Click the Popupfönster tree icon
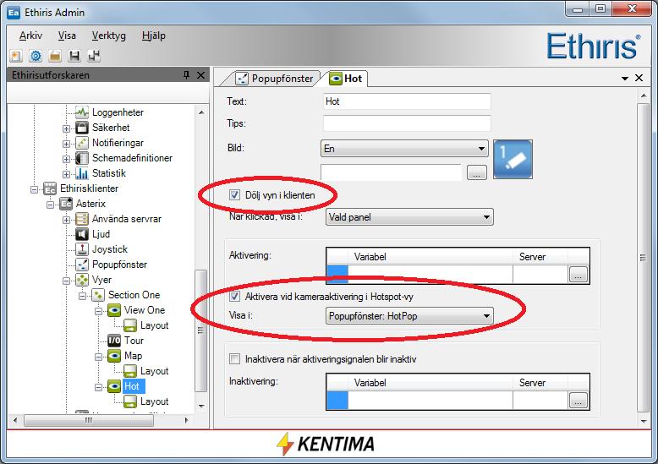658x464 pixels. [82, 265]
